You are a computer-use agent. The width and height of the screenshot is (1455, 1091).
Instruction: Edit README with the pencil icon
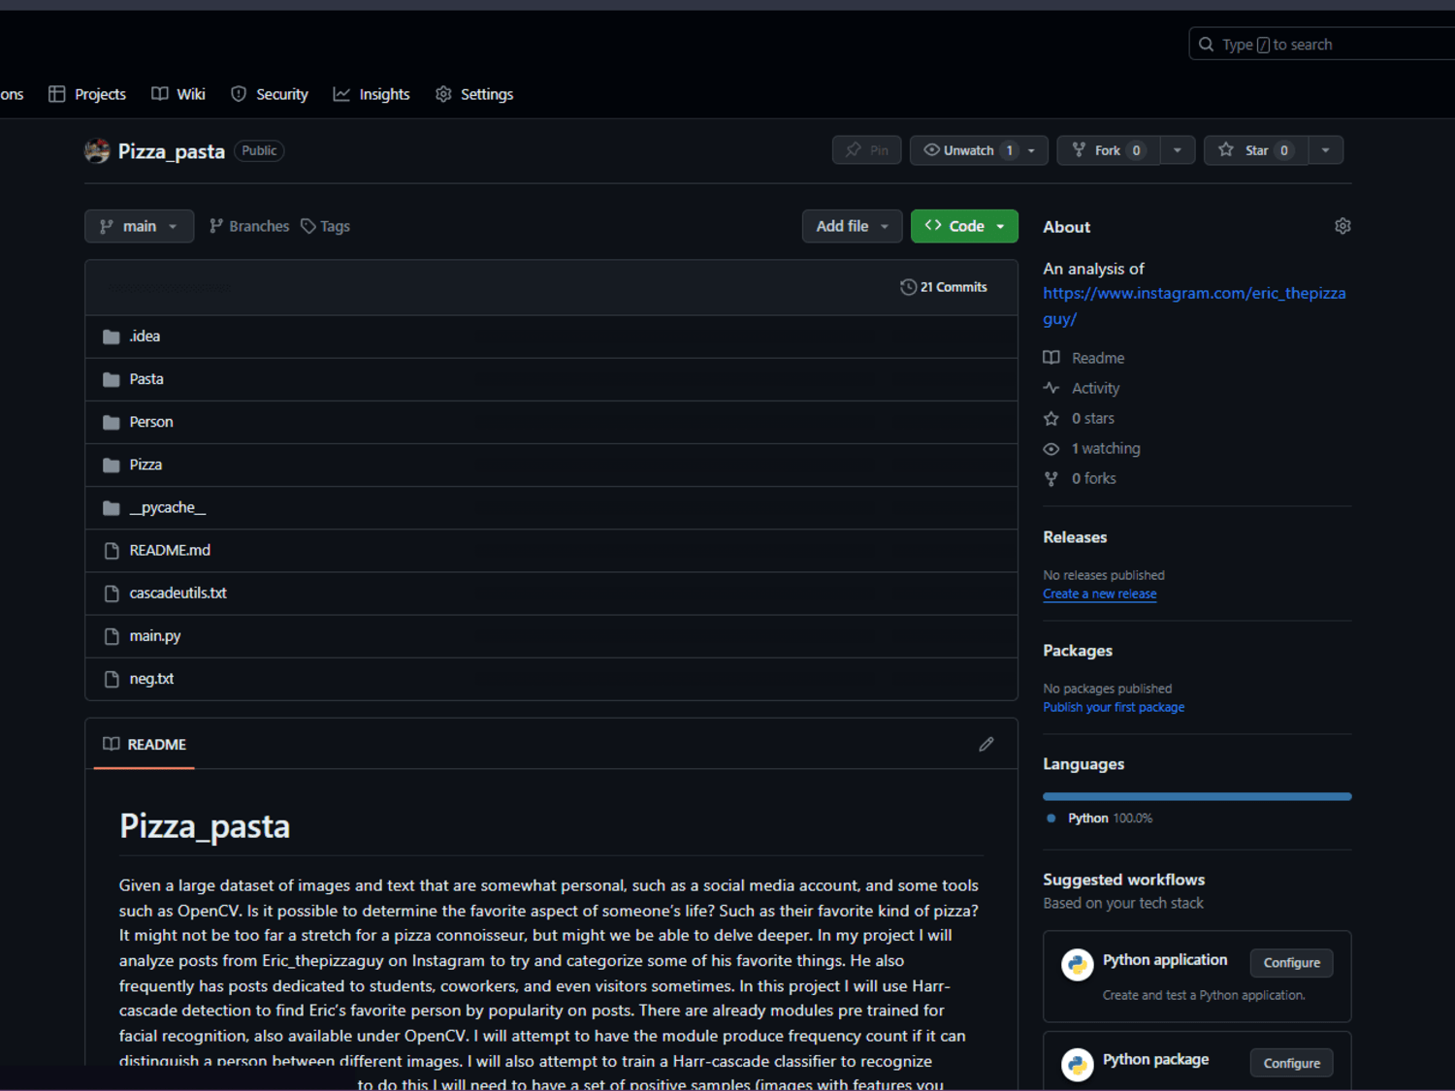[x=986, y=744]
